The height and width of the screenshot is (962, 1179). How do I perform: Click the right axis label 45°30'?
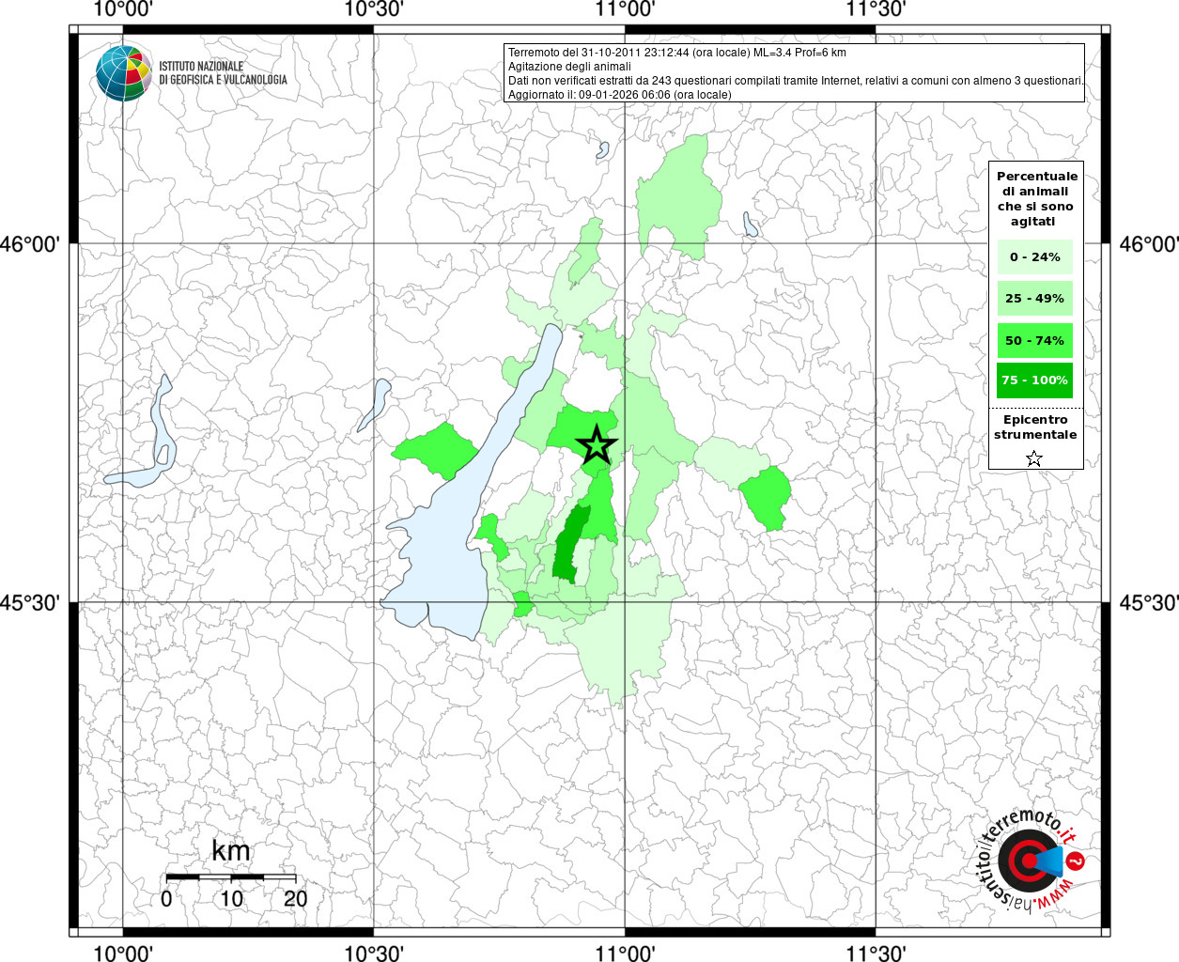click(x=1149, y=602)
